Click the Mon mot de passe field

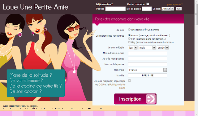(148, 64)
